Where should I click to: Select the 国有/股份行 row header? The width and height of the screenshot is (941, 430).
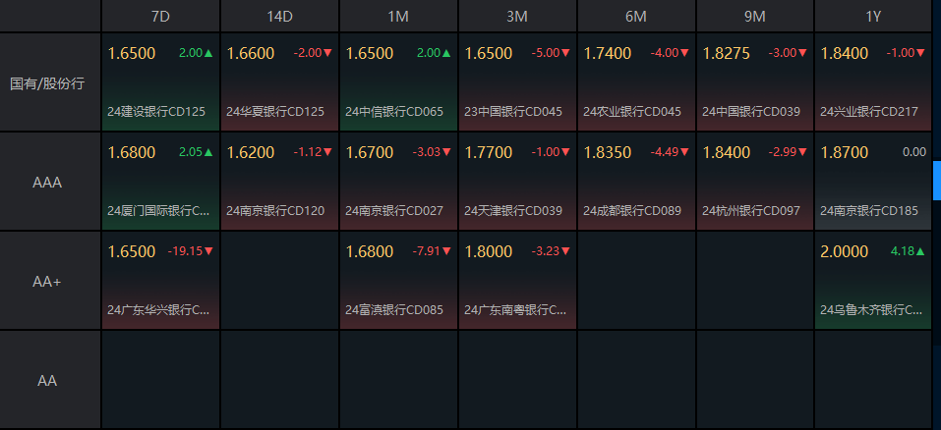(48, 83)
